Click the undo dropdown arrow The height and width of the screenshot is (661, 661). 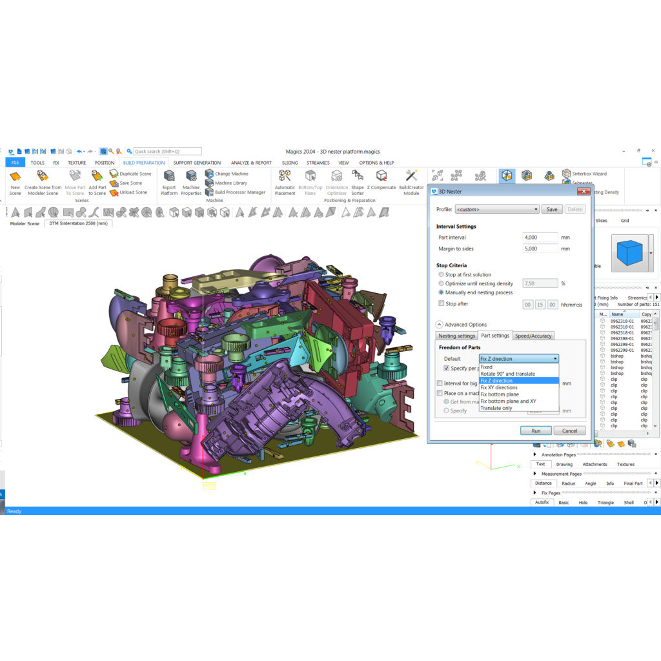point(85,151)
